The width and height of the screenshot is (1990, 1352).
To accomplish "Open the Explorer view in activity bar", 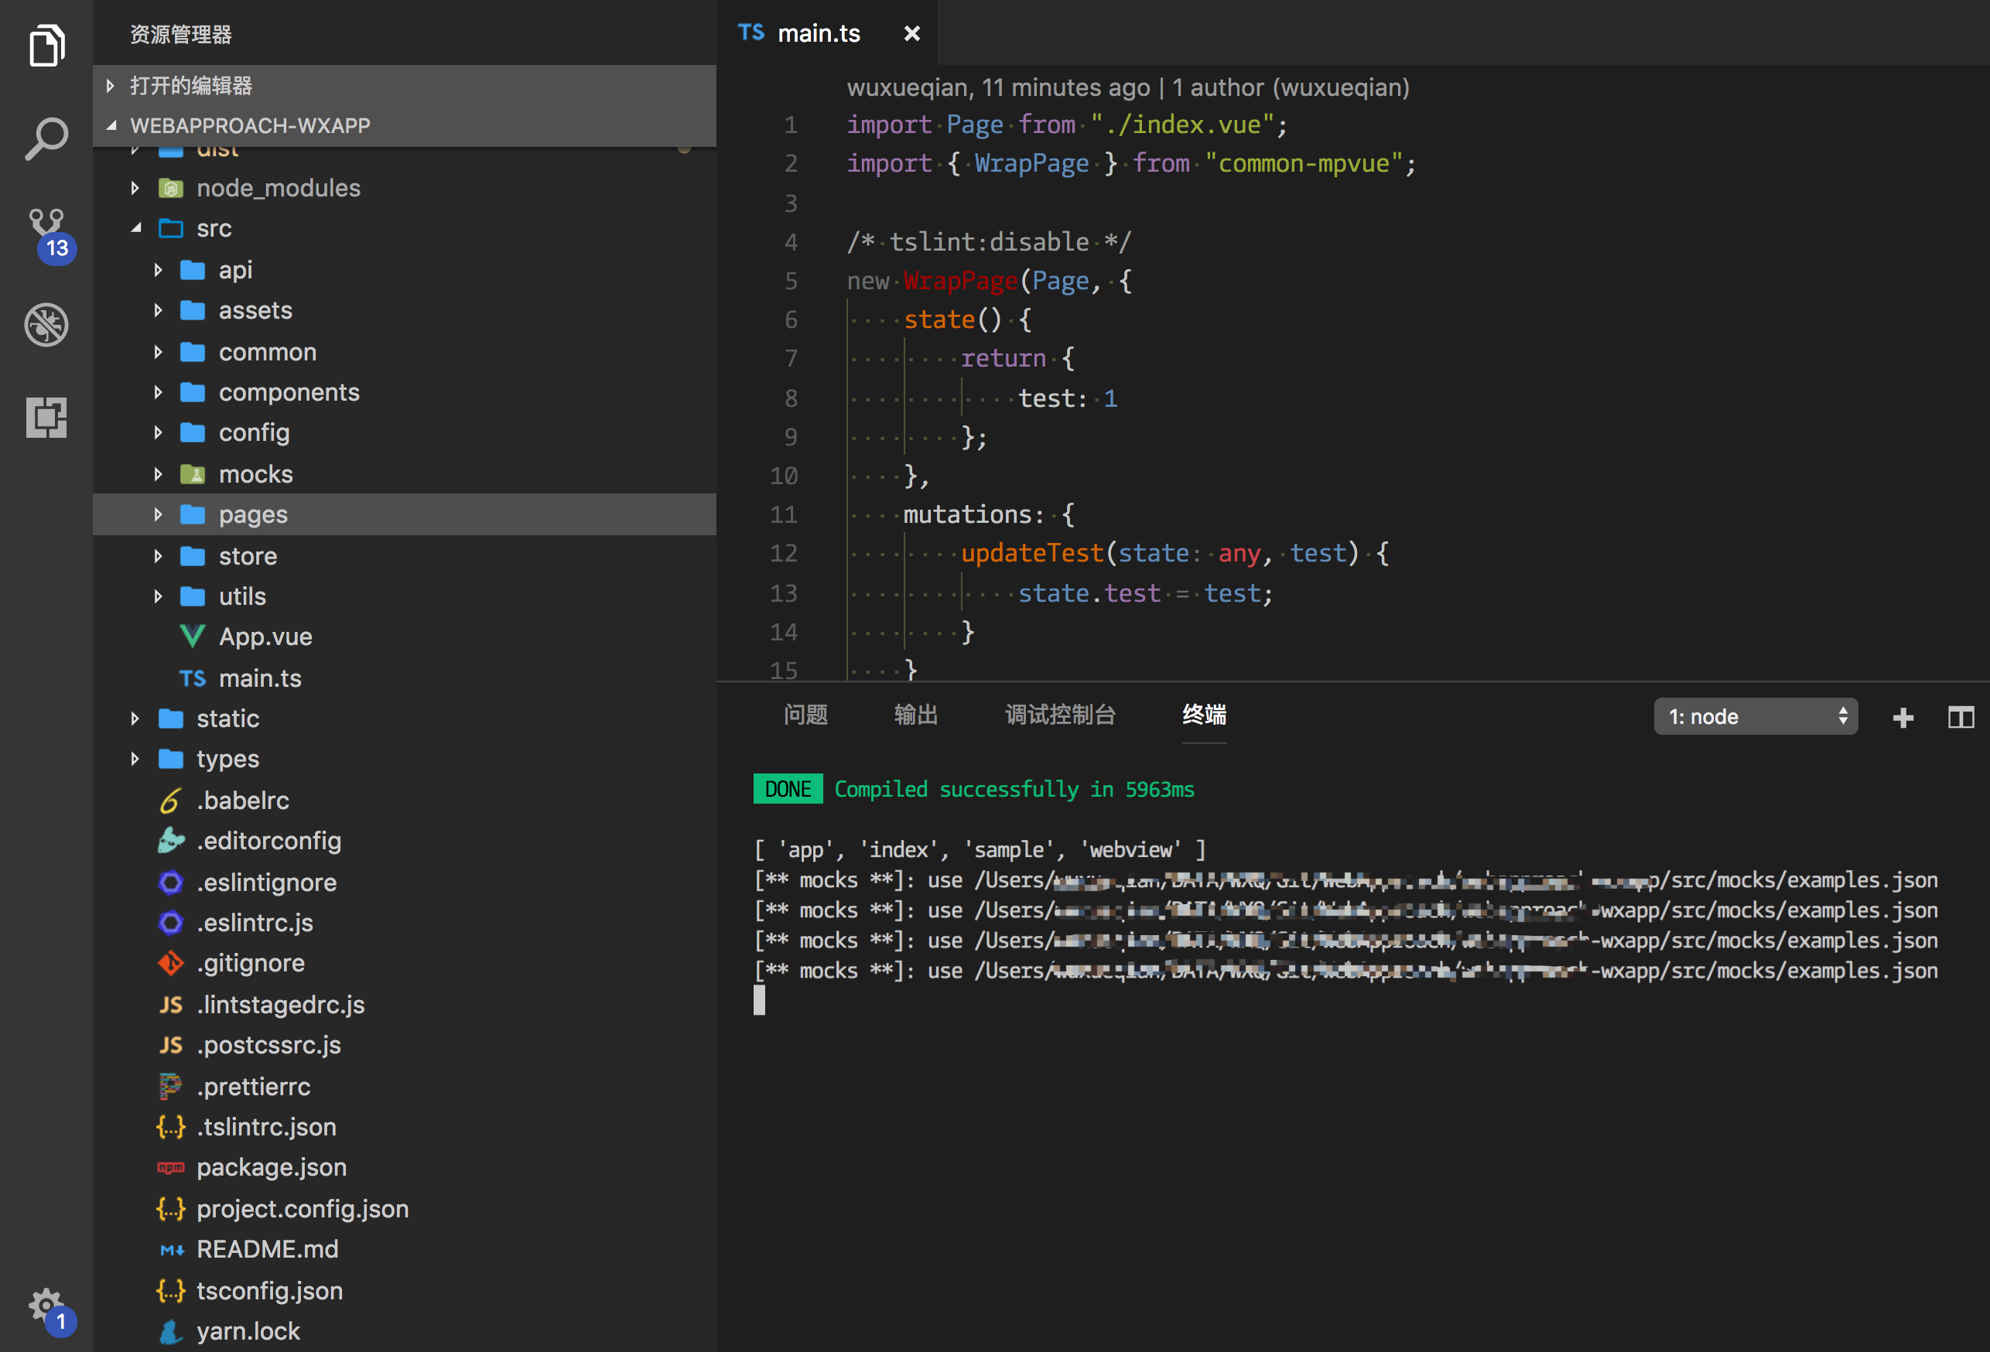I will click(x=46, y=45).
